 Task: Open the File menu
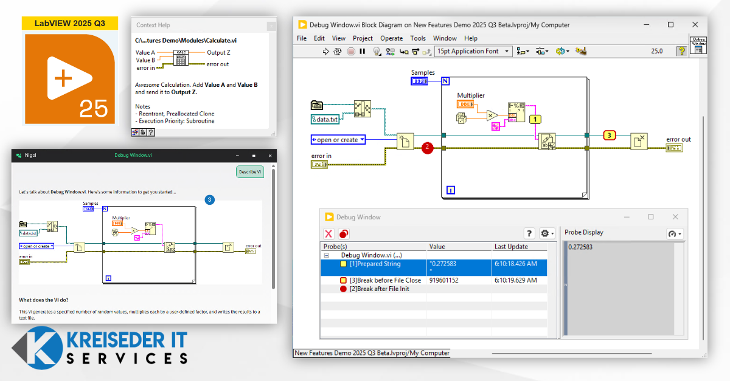(302, 38)
